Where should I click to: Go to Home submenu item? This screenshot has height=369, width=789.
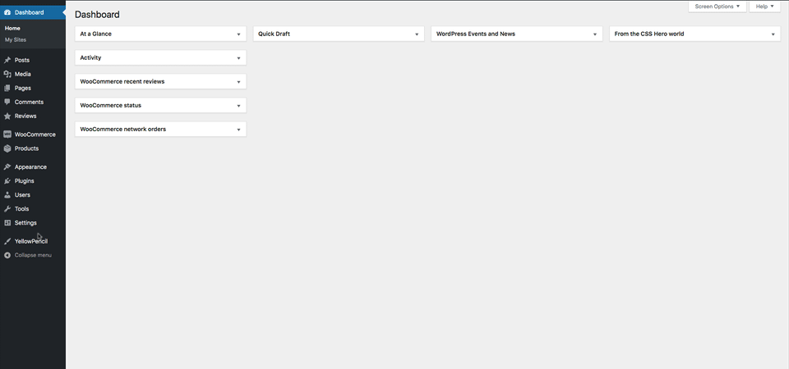pyautogui.click(x=12, y=29)
